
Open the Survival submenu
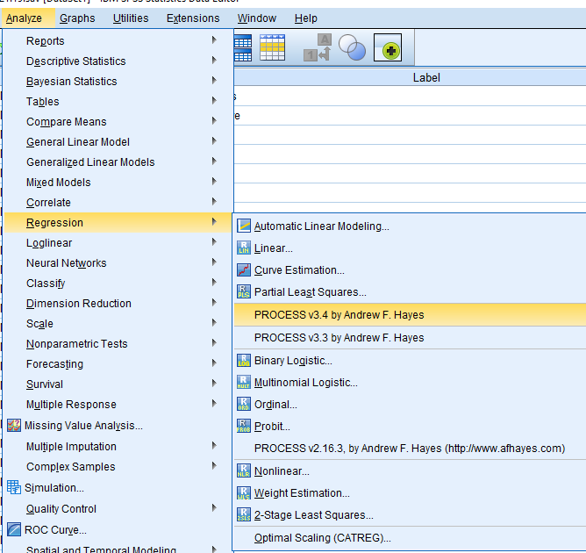pyautogui.click(x=118, y=384)
